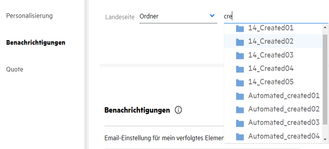Image resolution: width=329 pixels, height=149 pixels.
Task: Click the folder icon beside 14_Created05
Action: (240, 82)
